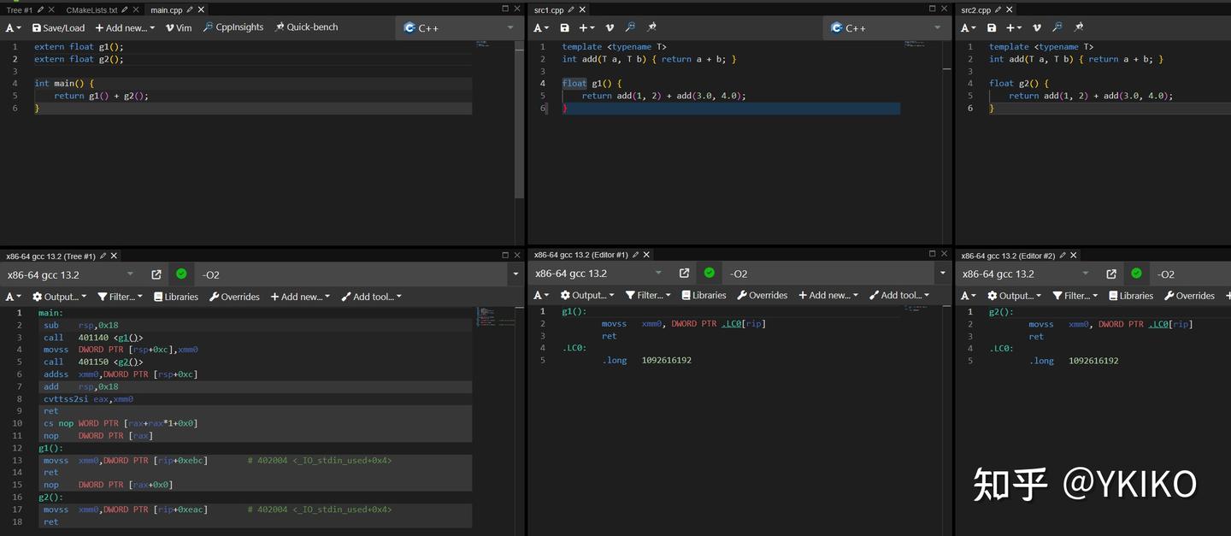Click Save/Load in the main.cpp editor
Image resolution: width=1231 pixels, height=536 pixels.
tap(59, 27)
